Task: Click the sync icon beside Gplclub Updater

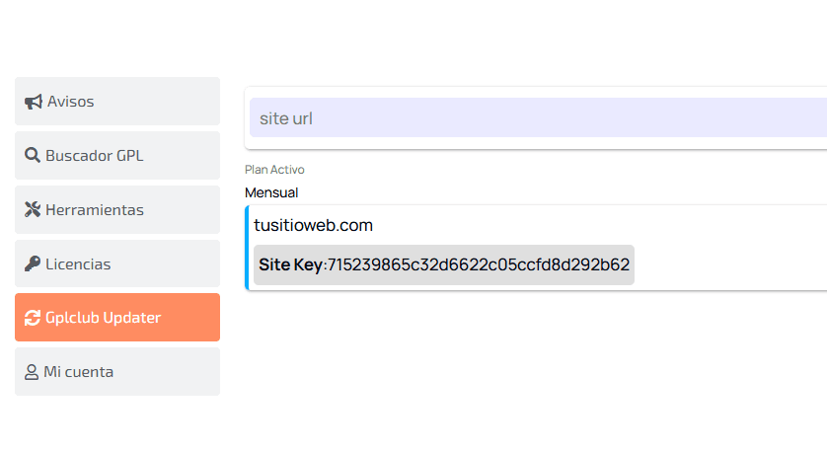Action: (33, 318)
